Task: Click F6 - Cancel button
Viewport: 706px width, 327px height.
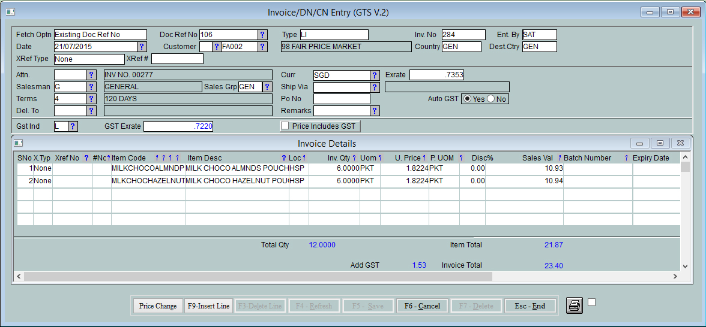Action: pos(422,306)
